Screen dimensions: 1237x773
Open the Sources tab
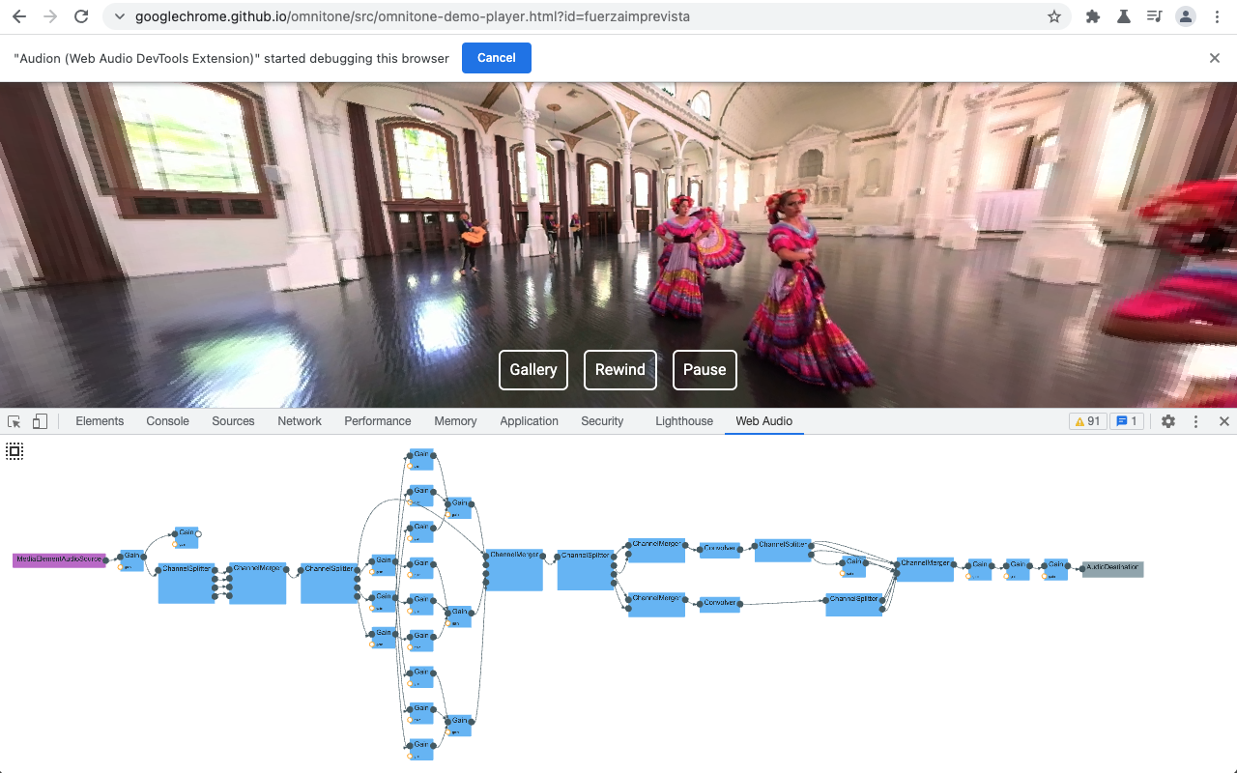[x=233, y=421]
